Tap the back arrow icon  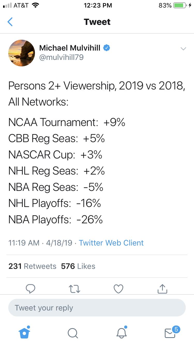click(x=10, y=22)
